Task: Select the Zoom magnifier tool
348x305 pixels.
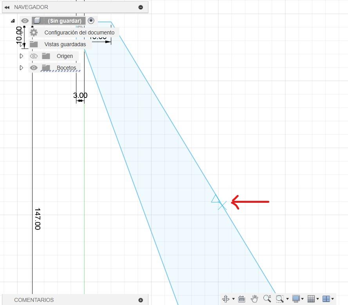Action: pyautogui.click(x=267, y=299)
